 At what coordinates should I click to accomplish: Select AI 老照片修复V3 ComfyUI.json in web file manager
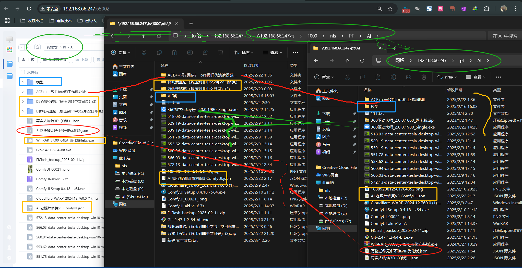point(60,208)
